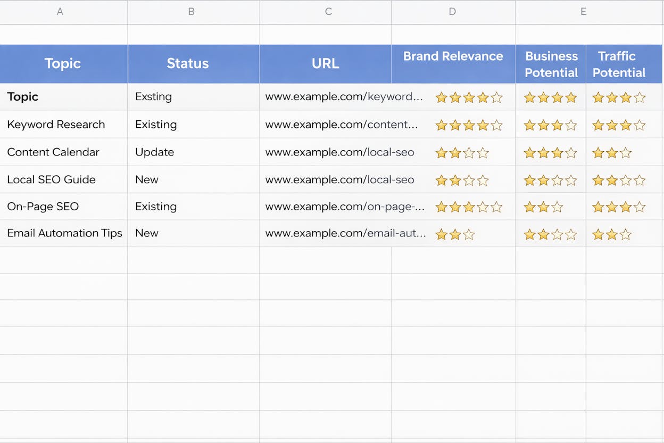Open local-seo URL in Content Calendar row
Screen dimensions: 664x443
(339, 152)
